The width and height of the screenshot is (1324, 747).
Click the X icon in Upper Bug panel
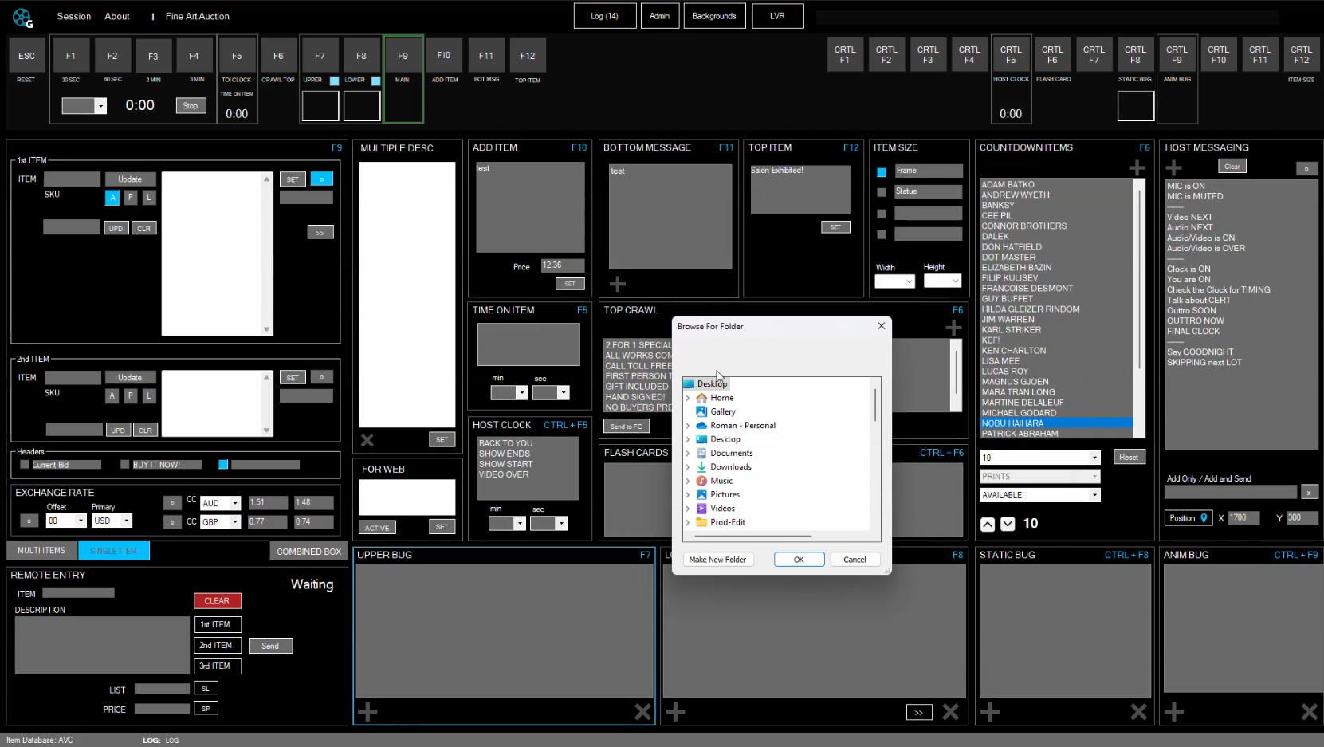(642, 712)
